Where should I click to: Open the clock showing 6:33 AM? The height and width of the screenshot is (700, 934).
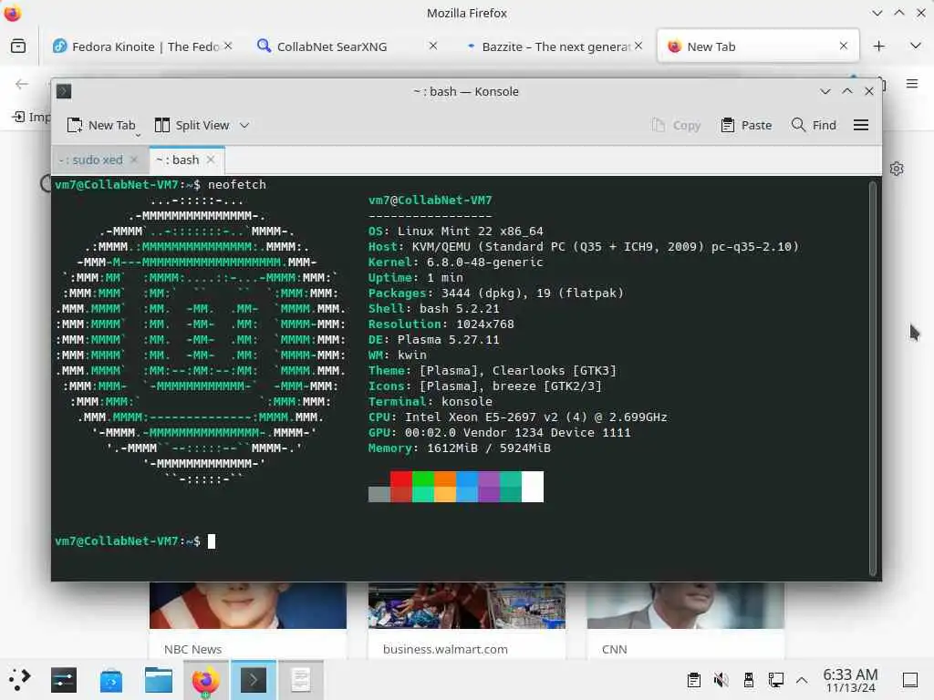(851, 680)
